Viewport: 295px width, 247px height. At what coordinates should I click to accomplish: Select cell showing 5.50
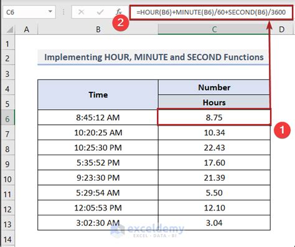point(214,193)
